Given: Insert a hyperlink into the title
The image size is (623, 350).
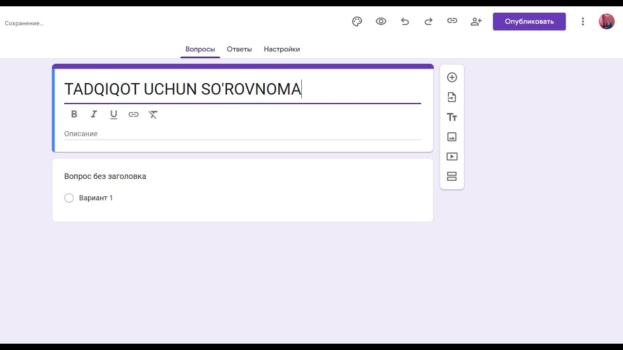Looking at the screenshot, I should coord(133,114).
